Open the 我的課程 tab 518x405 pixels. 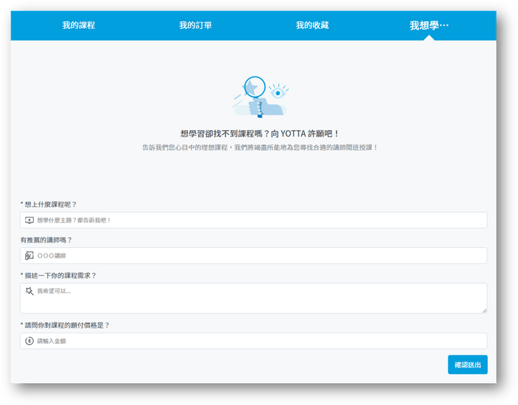pyautogui.click(x=79, y=25)
